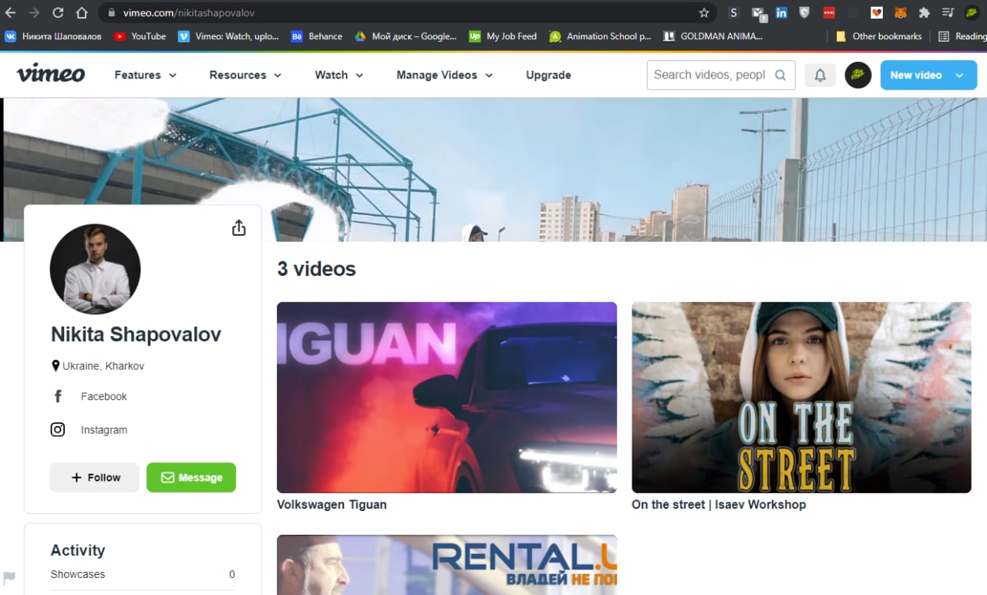
Task: Click the Facebook icon on profile card
Action: [58, 396]
